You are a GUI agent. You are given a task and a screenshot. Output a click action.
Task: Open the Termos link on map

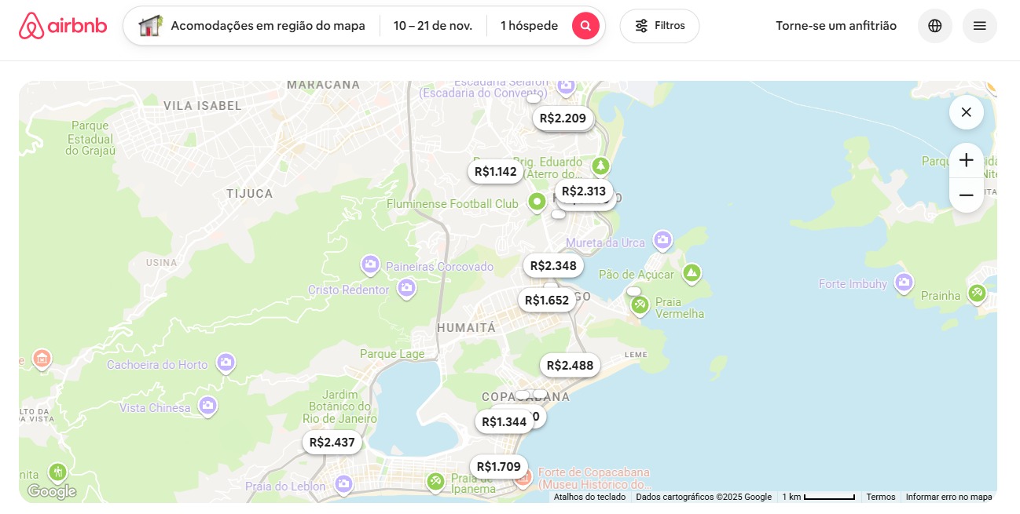(x=880, y=497)
